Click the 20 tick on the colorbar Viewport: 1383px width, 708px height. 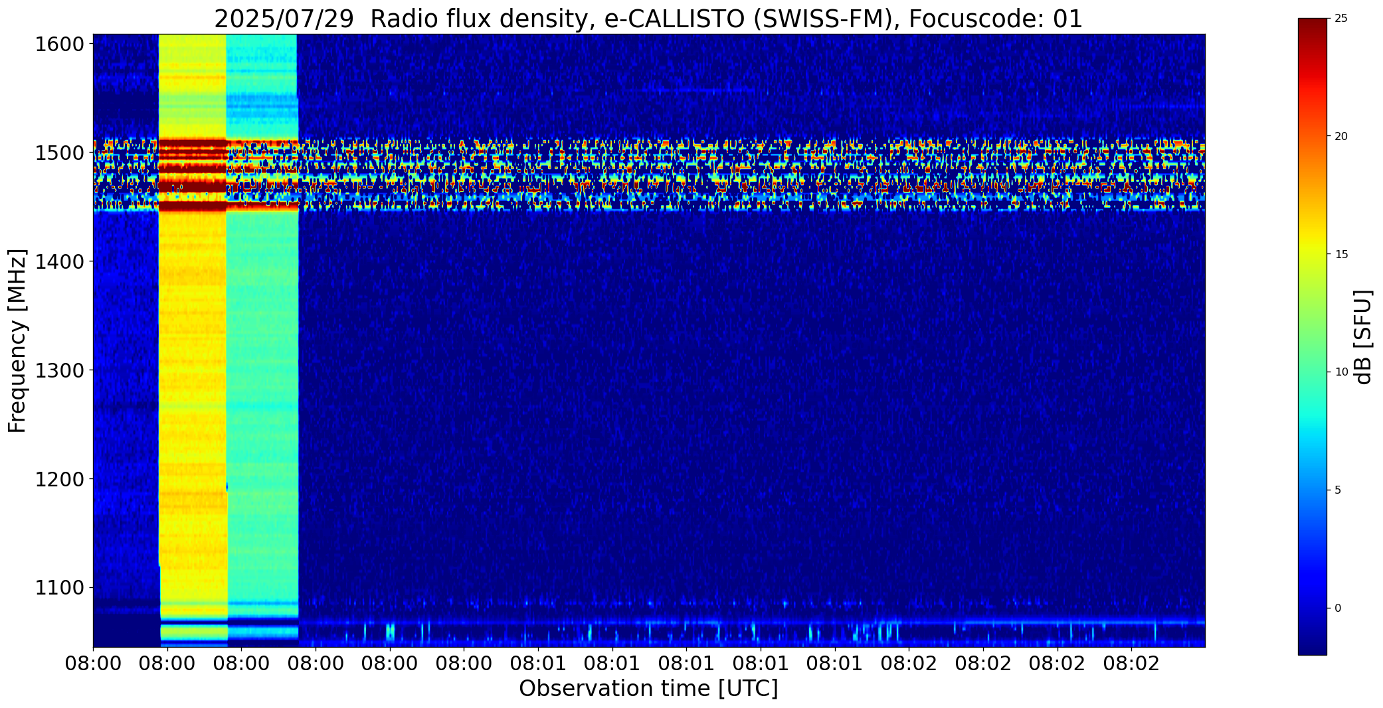click(1341, 136)
